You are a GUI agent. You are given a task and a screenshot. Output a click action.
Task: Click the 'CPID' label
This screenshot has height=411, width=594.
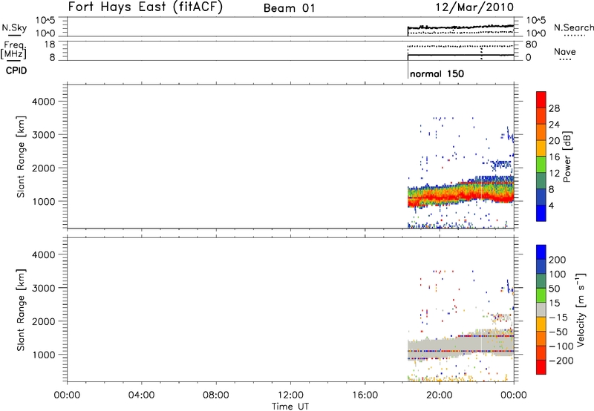pos(16,70)
